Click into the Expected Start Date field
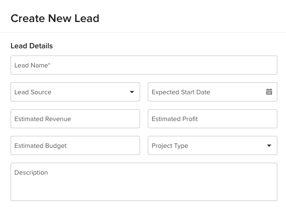Viewport: 286px width, 211px height. (213, 92)
